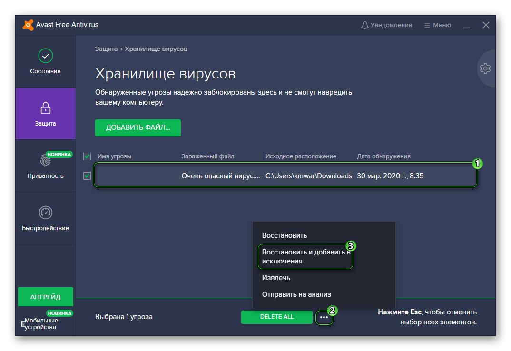Viewport: 511px width, 351px height.
Task: Click Защита breadcrumb link
Action: click(x=106, y=49)
